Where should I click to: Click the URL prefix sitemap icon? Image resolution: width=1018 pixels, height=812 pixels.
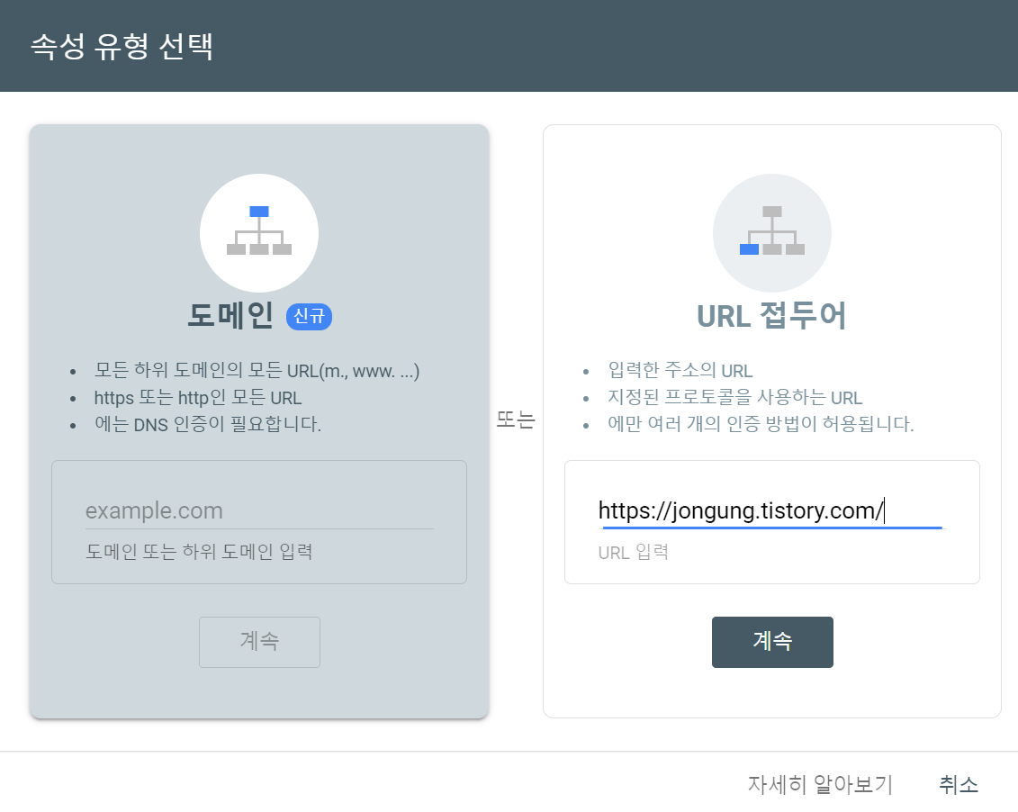(x=772, y=232)
